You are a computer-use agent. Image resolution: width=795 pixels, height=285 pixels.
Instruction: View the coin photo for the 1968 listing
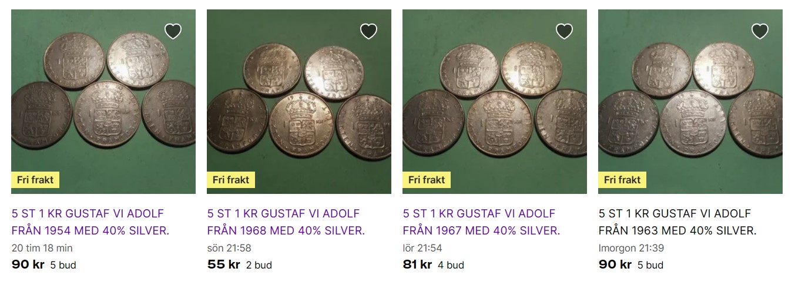click(x=299, y=101)
